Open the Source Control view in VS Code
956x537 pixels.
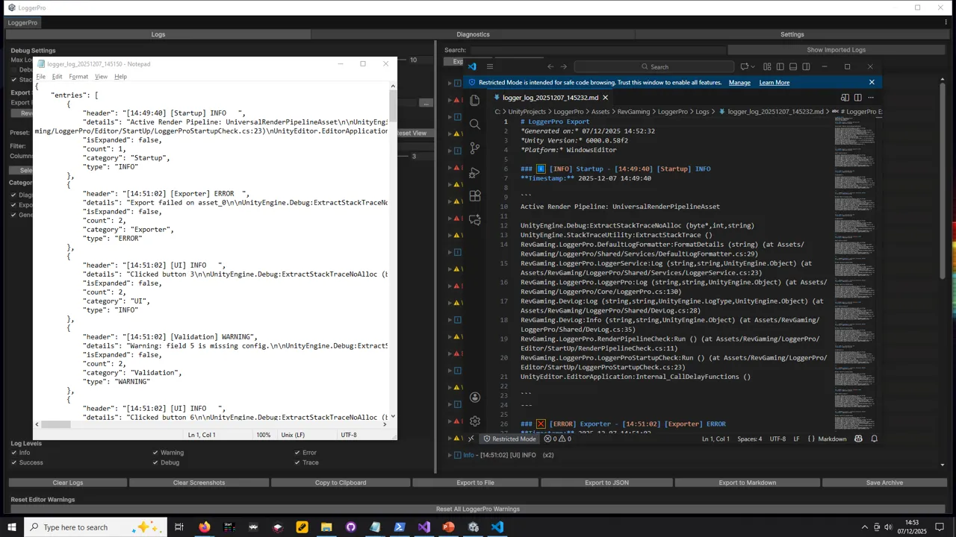point(475,148)
